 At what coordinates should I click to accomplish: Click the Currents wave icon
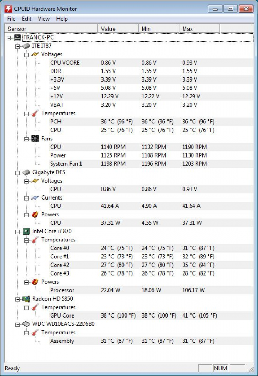tap(35, 197)
